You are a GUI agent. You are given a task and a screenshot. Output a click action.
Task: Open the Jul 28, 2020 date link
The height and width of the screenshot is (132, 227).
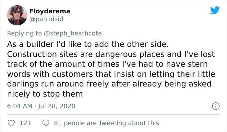[x=57, y=106]
